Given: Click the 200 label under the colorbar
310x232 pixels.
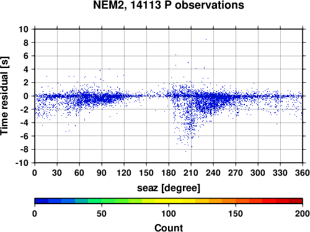Looking at the screenshot, I should (303, 213).
